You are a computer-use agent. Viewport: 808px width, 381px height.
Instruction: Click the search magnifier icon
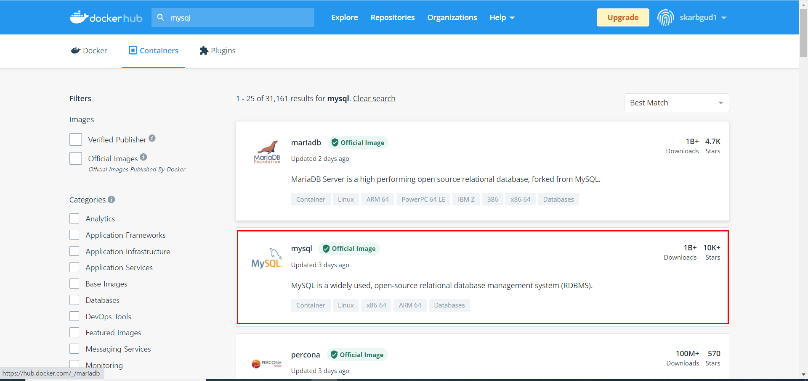(160, 18)
